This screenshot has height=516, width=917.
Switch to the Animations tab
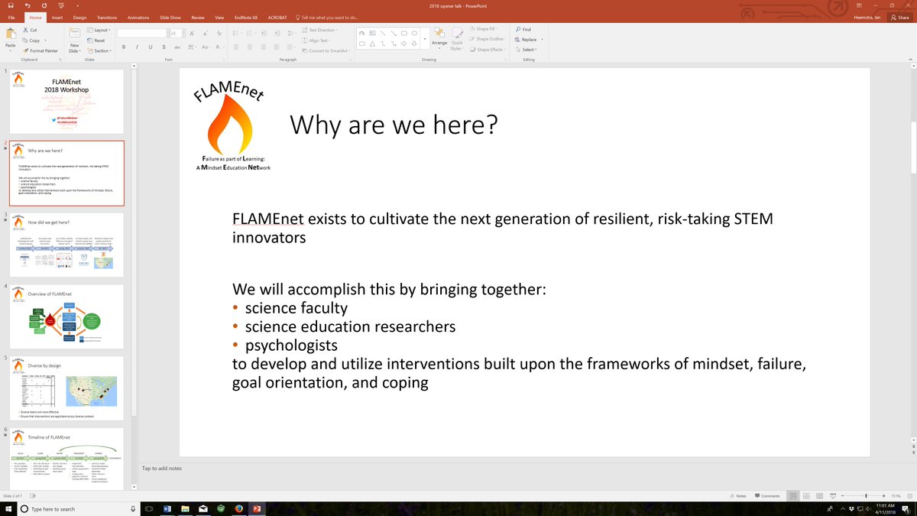pos(138,17)
